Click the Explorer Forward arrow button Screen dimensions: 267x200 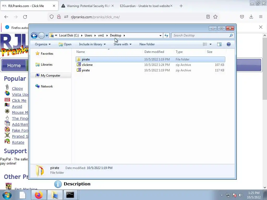tap(41, 35)
